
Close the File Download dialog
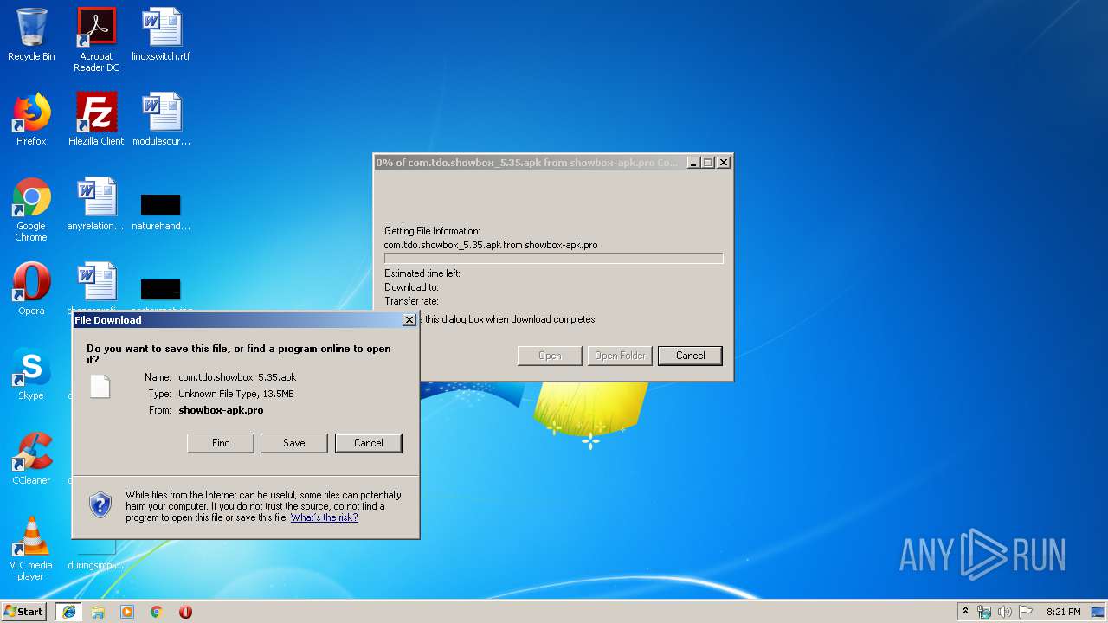coord(409,320)
